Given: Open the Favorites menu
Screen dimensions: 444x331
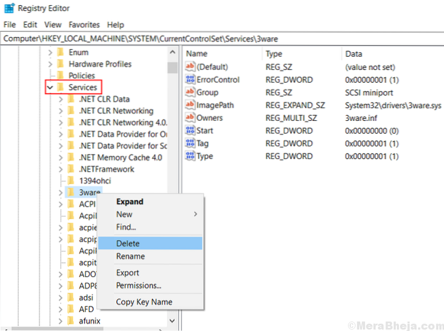Looking at the screenshot, I should point(85,25).
